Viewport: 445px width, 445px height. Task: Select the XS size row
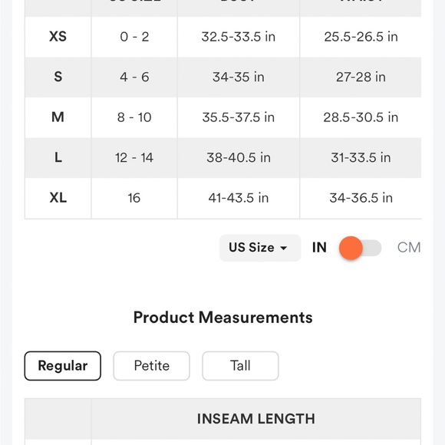pos(222,37)
